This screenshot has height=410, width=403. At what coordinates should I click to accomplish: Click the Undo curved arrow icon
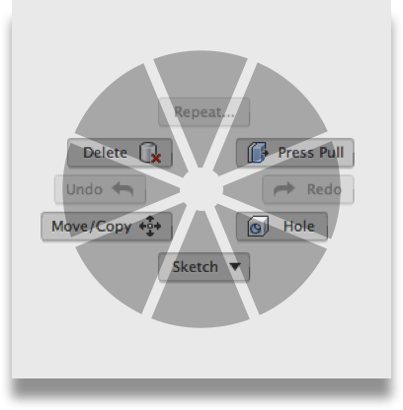[x=122, y=189]
